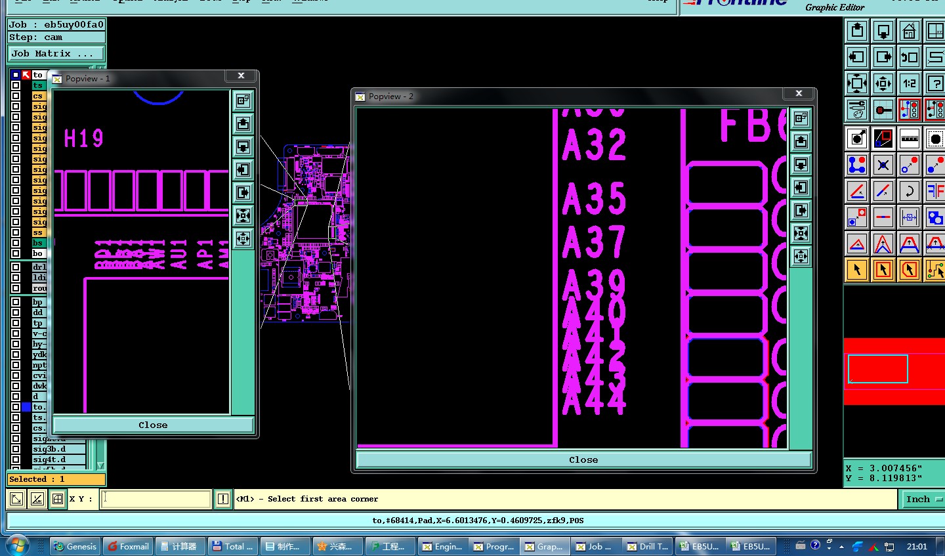Click the layer list scroll down arrow

pyautogui.click(x=100, y=465)
